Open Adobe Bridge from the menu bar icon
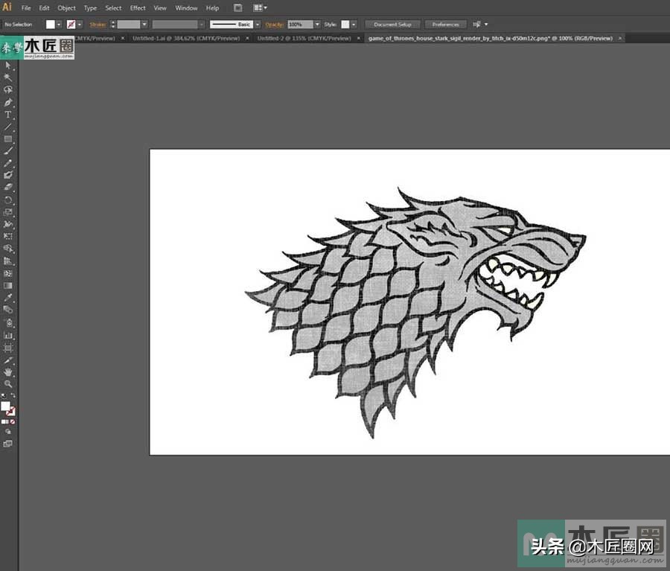 tap(238, 7)
